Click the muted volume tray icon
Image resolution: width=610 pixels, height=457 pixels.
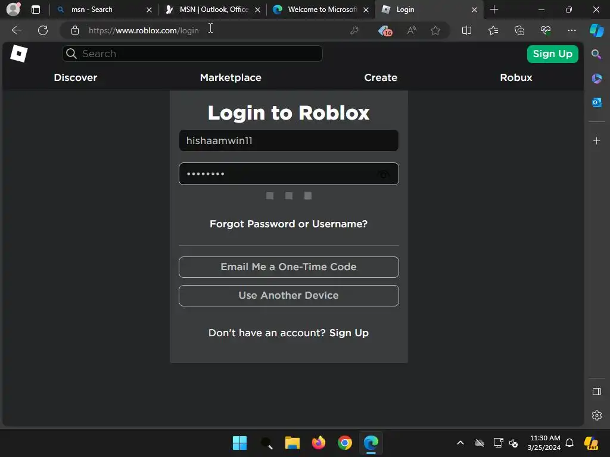[513, 443]
